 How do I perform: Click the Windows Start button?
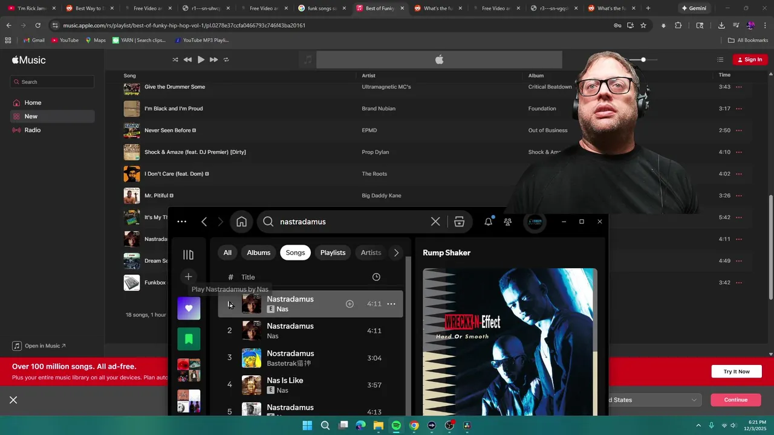307,425
